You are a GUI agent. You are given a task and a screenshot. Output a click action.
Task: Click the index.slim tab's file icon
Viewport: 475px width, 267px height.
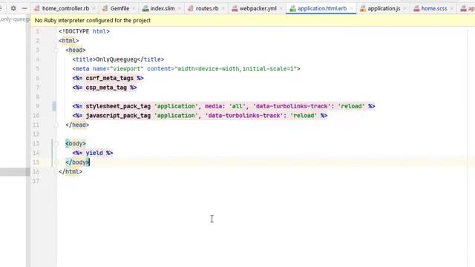(x=145, y=8)
